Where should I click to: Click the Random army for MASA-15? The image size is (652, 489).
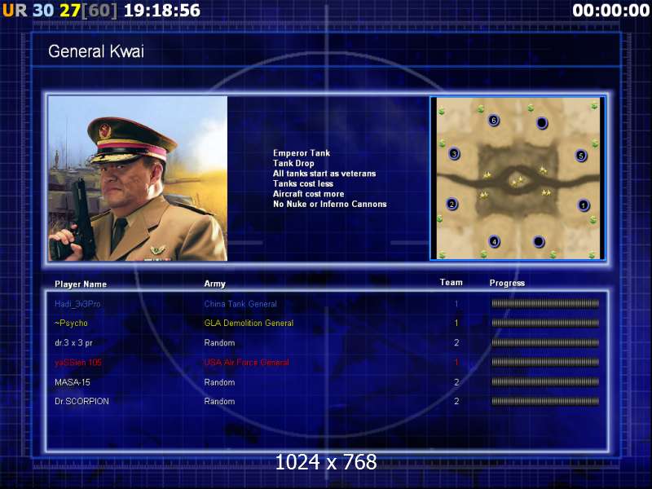point(219,382)
